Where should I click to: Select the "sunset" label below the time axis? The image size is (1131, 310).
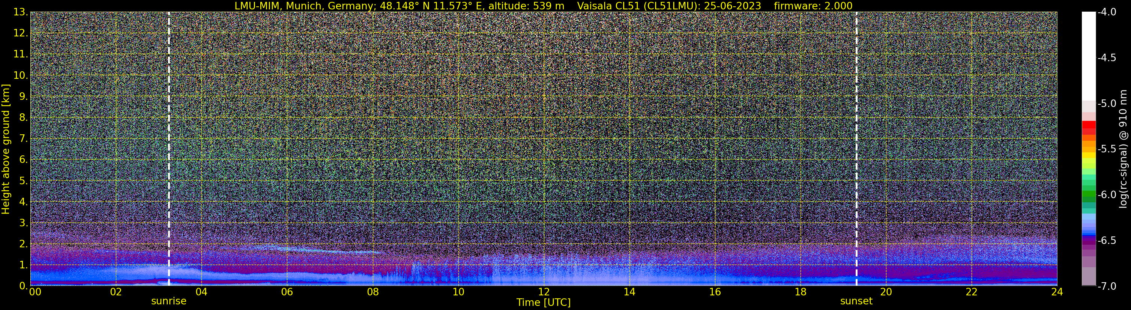coord(856,301)
